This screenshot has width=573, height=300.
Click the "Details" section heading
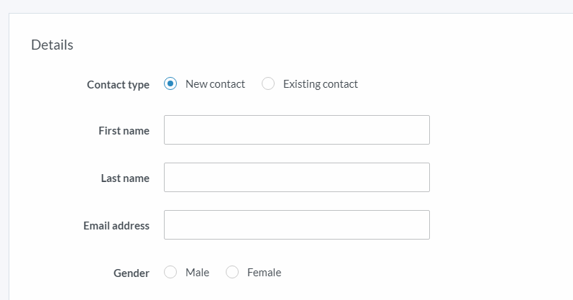(52, 45)
